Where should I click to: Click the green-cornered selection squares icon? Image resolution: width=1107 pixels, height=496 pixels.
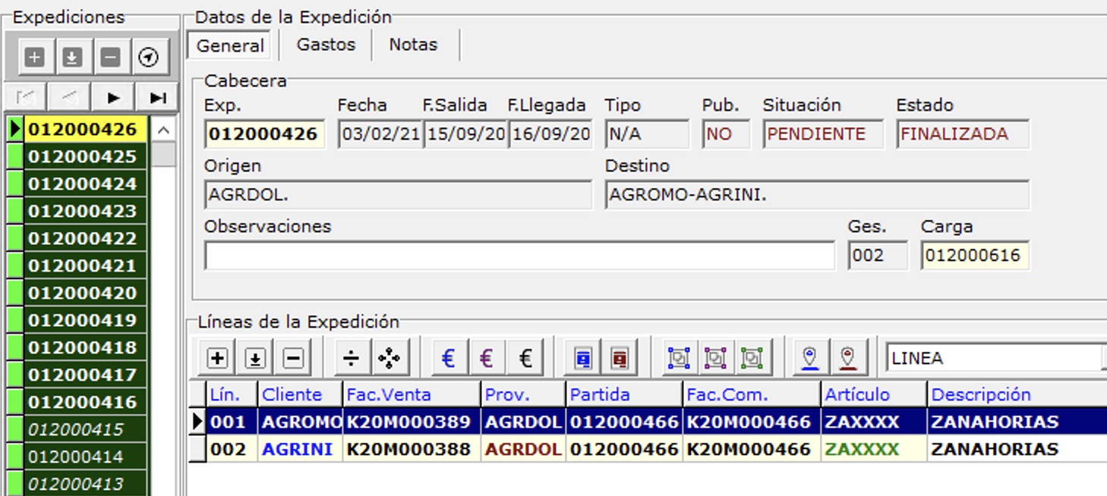752,358
